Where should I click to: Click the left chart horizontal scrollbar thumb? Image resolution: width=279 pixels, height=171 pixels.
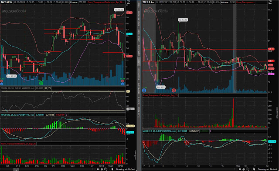[x=16, y=170]
